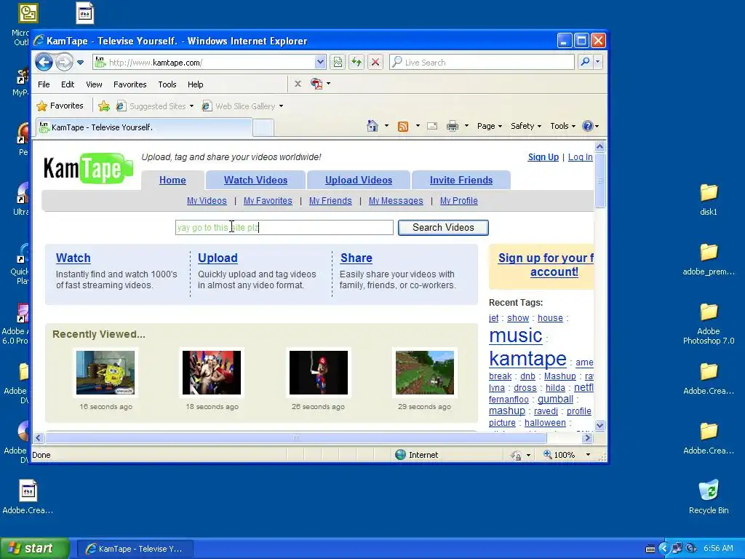Open the Edit menu
745x559 pixels.
tap(68, 84)
